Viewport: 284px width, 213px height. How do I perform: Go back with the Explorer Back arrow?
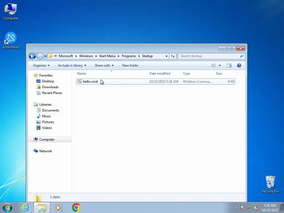tap(32, 56)
